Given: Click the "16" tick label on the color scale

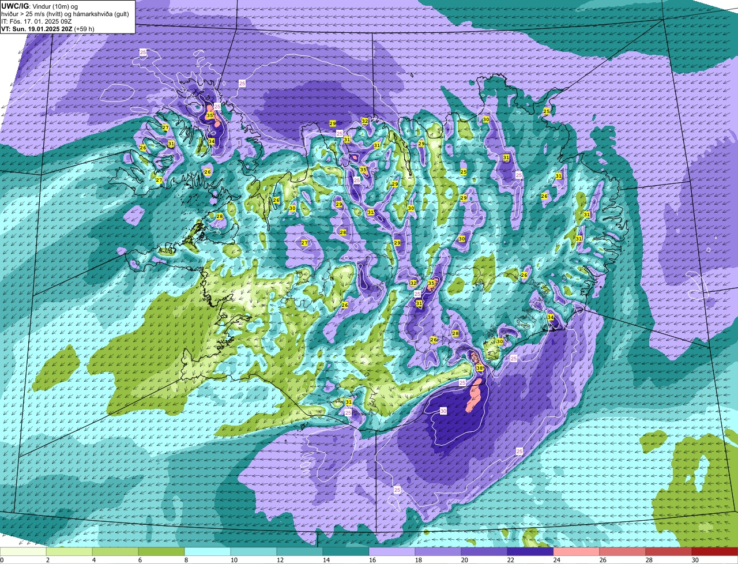Looking at the screenshot, I should coord(372,560).
